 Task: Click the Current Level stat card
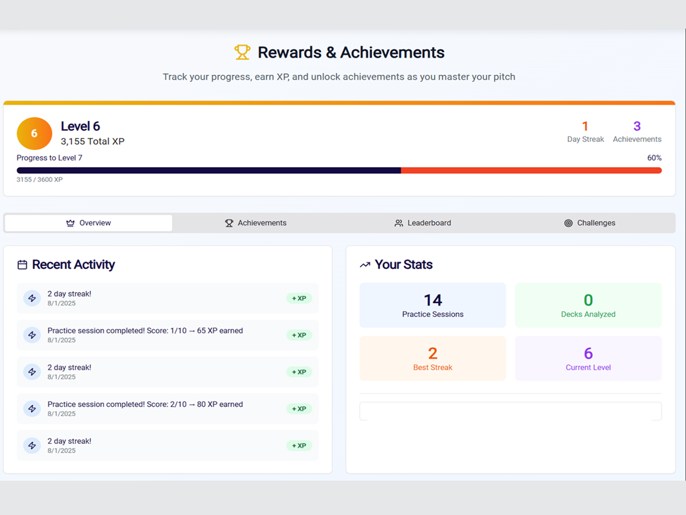pyautogui.click(x=588, y=358)
